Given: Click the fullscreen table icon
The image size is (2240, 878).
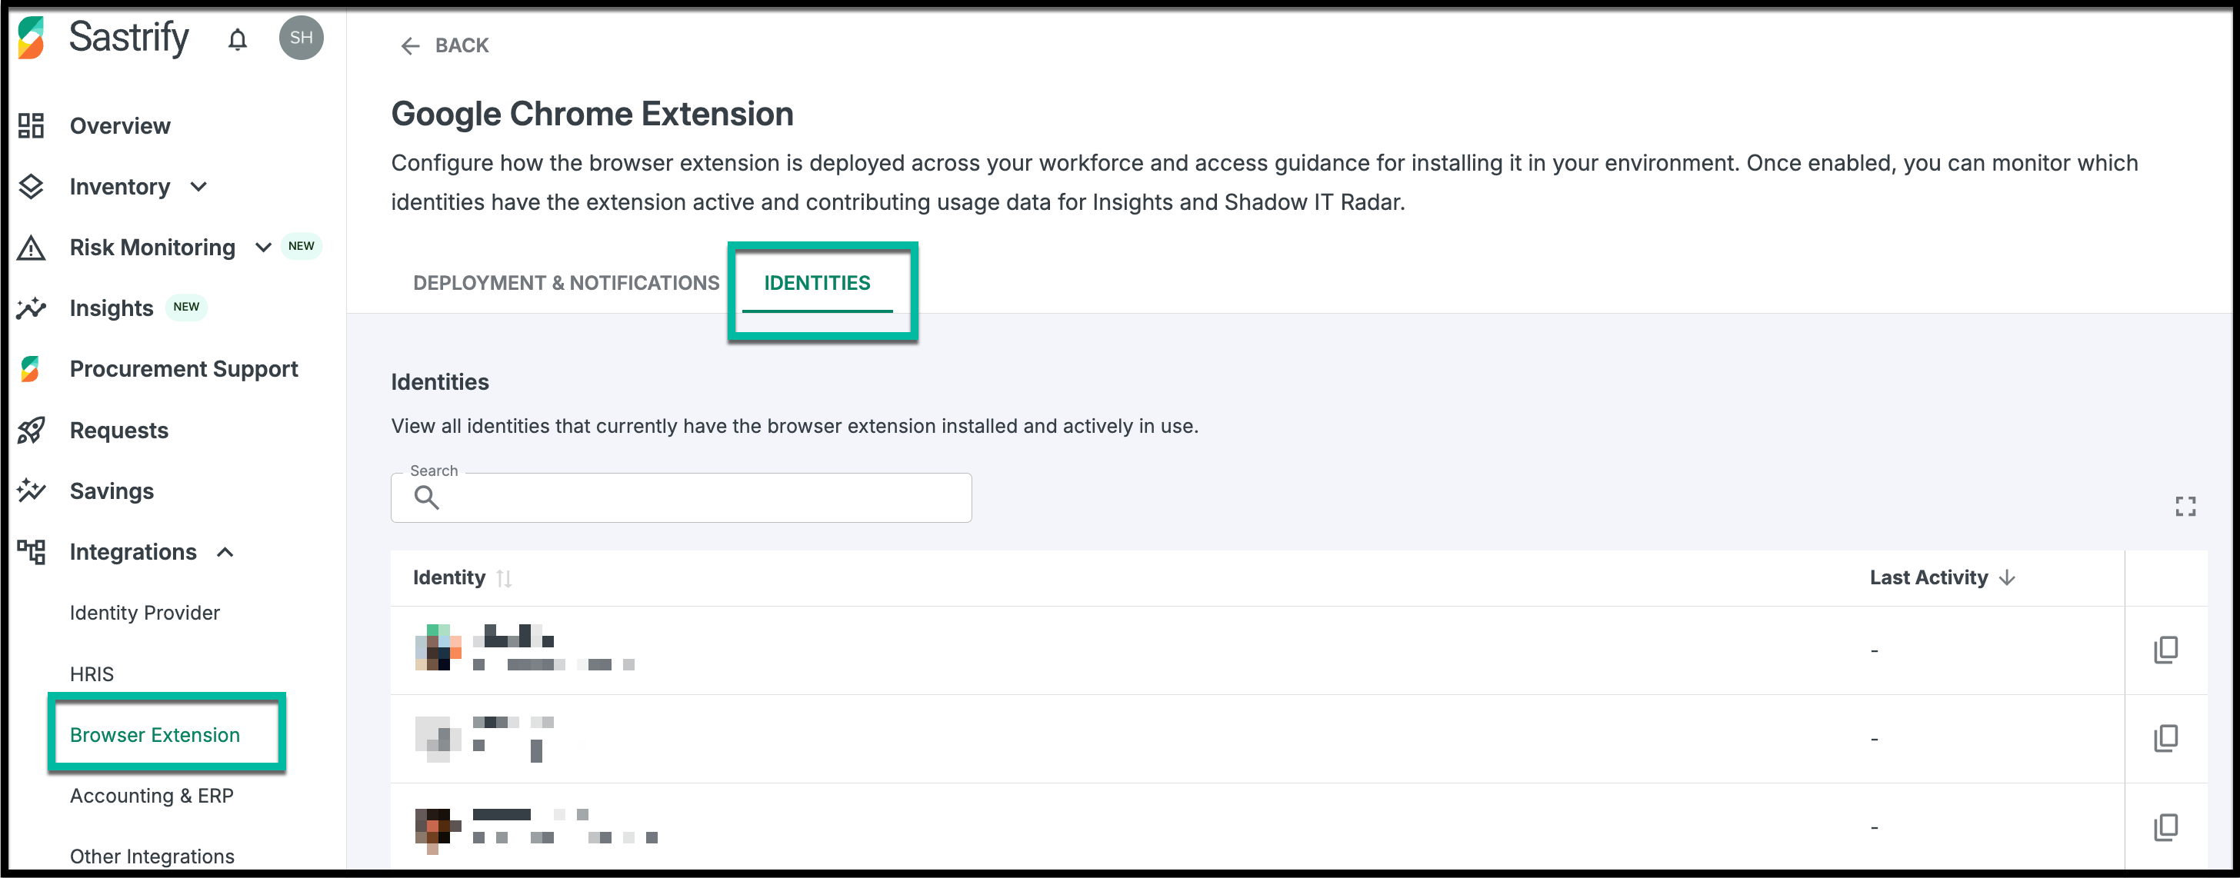Looking at the screenshot, I should pos(2185,506).
